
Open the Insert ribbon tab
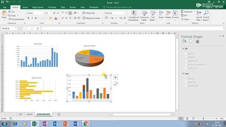pos(25,7)
